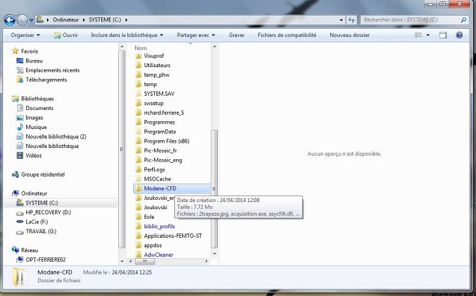The height and width of the screenshot is (296, 476).
Task: Open the view options dropdown arrow
Action: pos(428,35)
